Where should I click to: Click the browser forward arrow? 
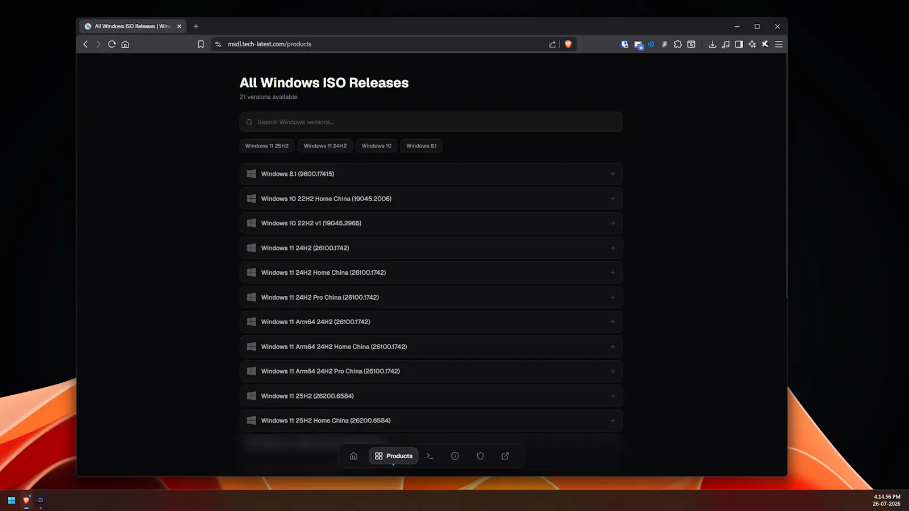coord(98,44)
